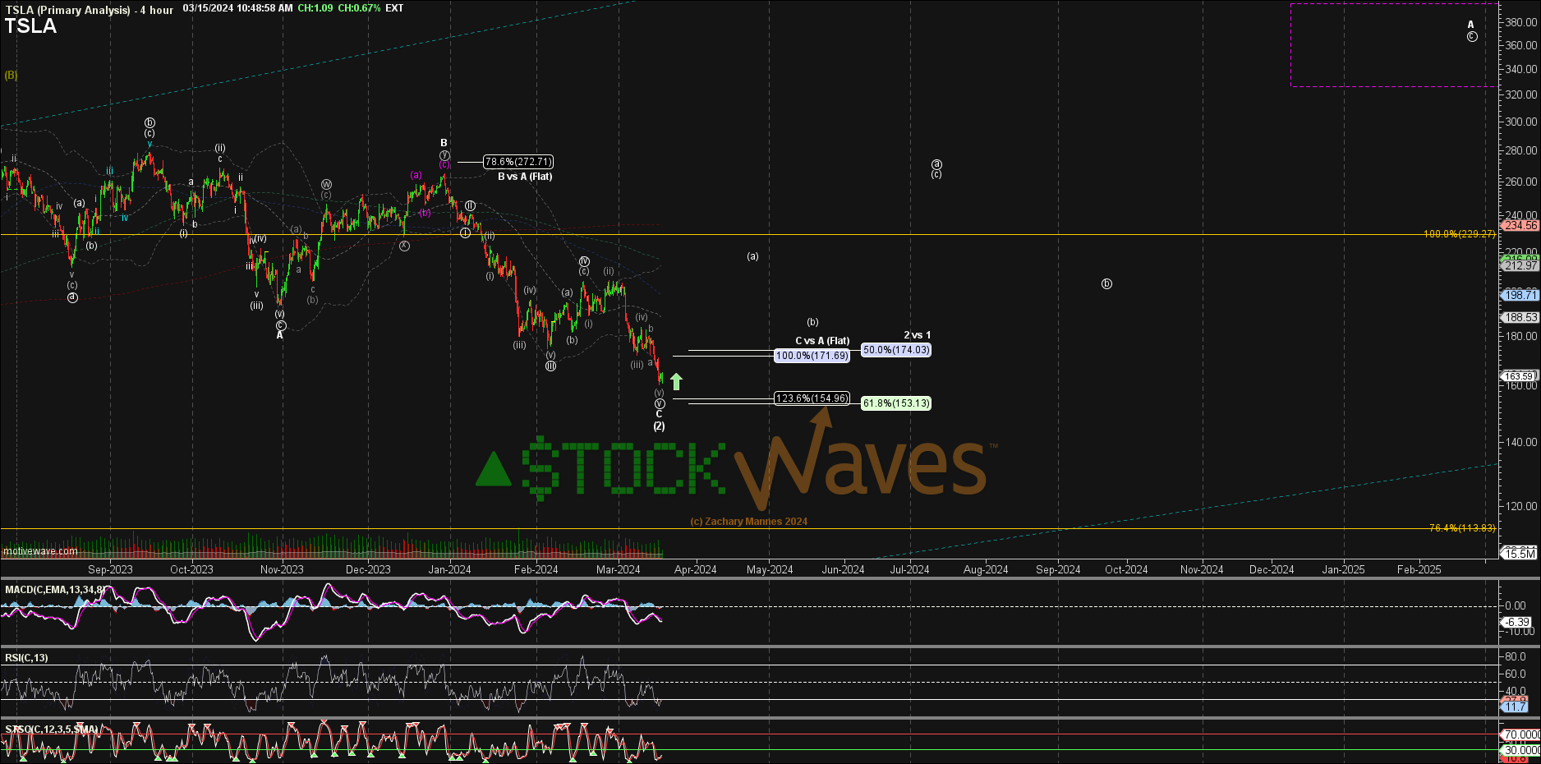
Task: Click the 70.000 stochastic level tag
Action: click(1521, 734)
